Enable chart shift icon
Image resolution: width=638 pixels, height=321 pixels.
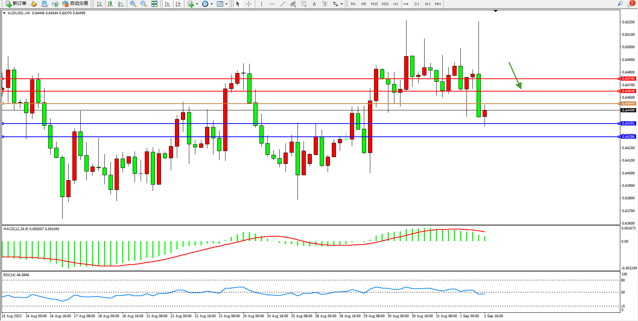pos(178,4)
